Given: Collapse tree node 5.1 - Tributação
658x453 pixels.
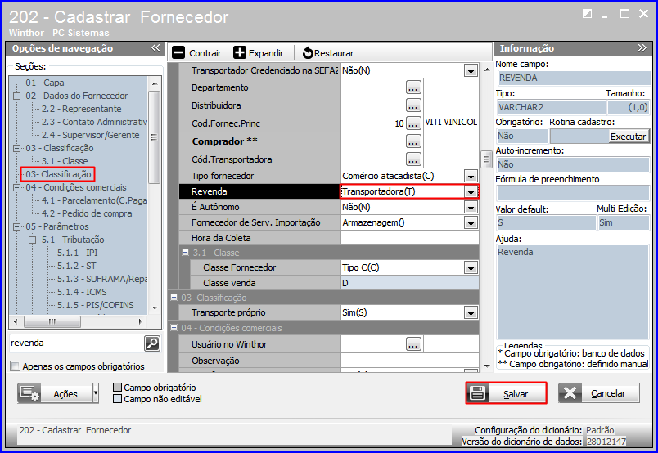Looking at the screenshot, I should click(32, 240).
